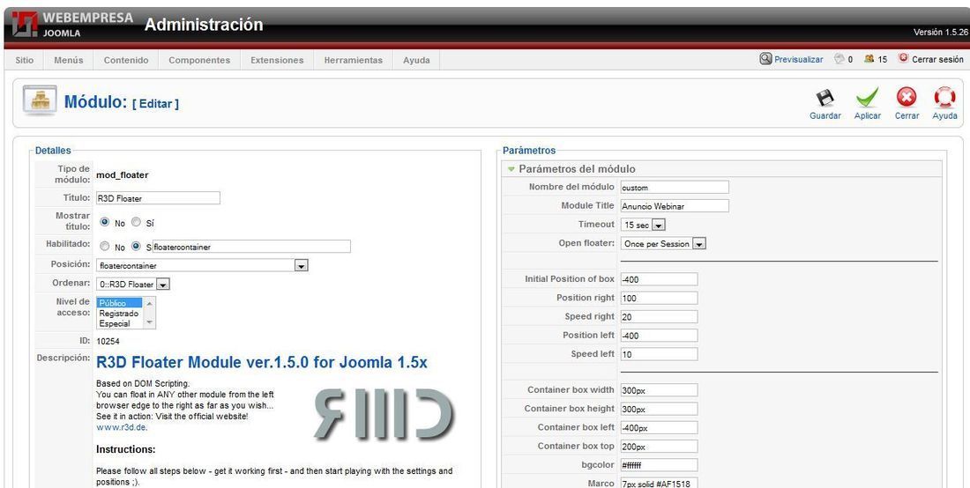Click the messages icon showing 0
Viewport: 970px width, 488px height.
click(x=839, y=59)
